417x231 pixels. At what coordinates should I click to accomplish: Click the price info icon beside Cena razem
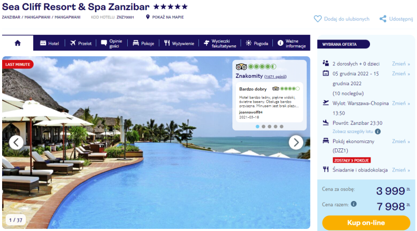click(354, 204)
